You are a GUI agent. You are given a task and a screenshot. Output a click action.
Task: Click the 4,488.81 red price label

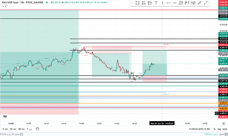pyautogui.click(x=223, y=117)
